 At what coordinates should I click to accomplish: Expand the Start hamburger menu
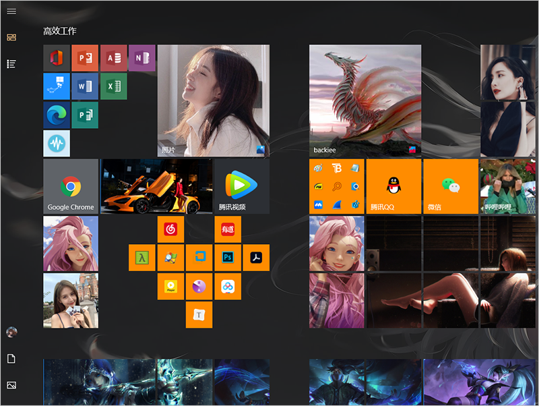click(x=11, y=11)
